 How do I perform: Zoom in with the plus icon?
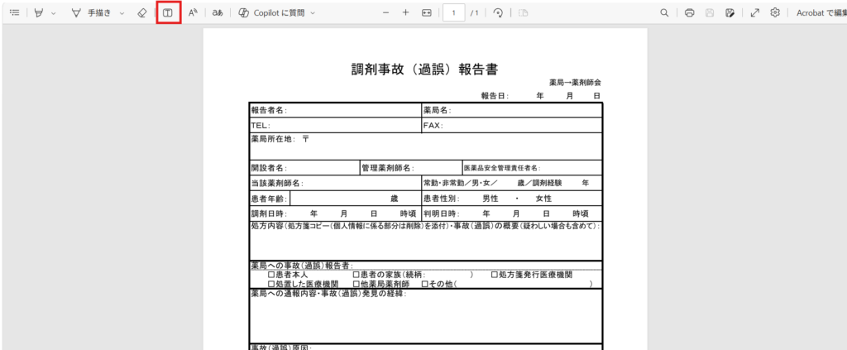[x=405, y=13]
